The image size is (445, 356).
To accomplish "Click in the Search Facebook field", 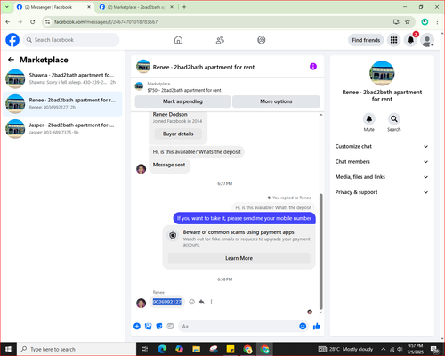I will [x=71, y=40].
